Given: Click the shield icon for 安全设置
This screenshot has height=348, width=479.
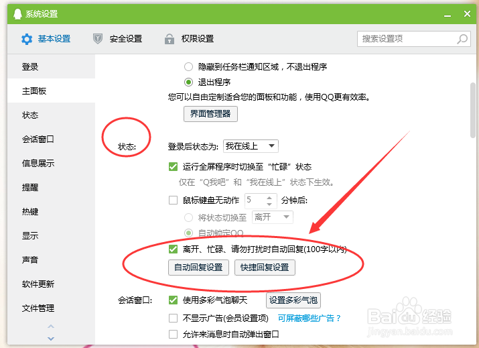Looking at the screenshot, I should 98,39.
